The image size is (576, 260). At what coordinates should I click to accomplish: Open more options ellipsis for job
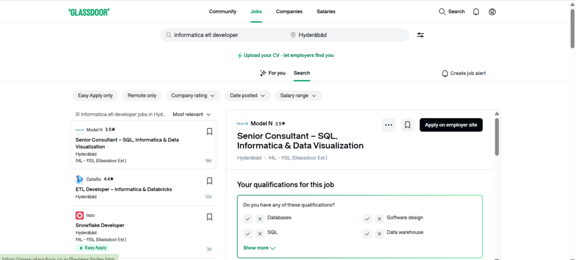(x=388, y=125)
